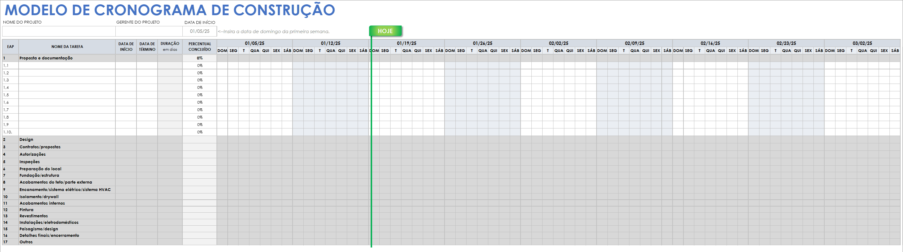Select the Proposta e documentação task row
903x252 pixels.
pos(451,58)
